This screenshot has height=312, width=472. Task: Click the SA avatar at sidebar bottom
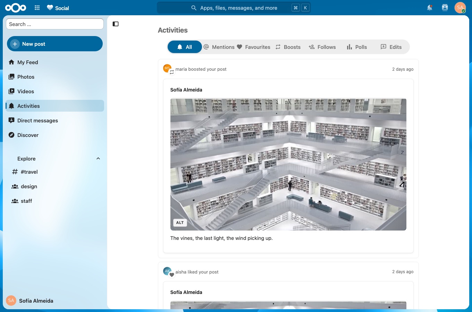pos(11,301)
